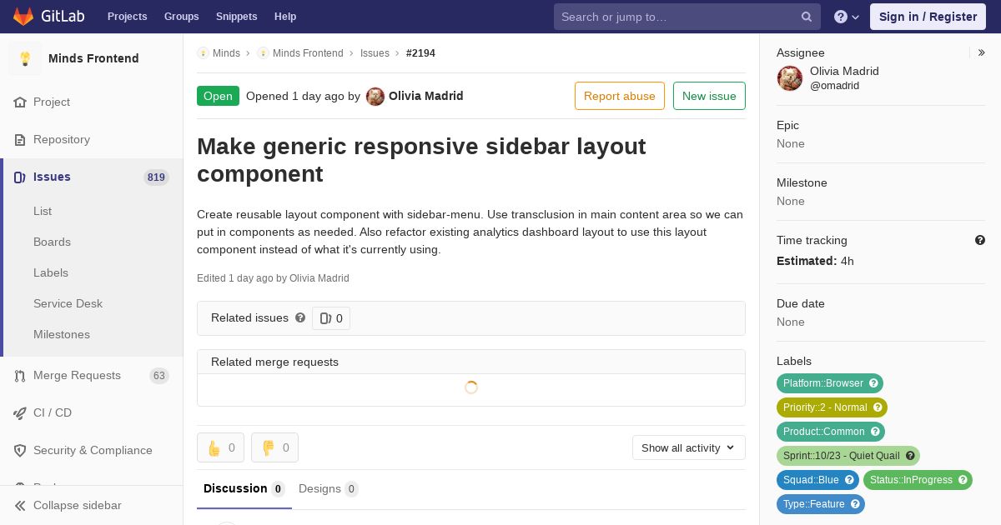Open List under Issues sidebar
The width and height of the screenshot is (1001, 525).
coord(43,212)
